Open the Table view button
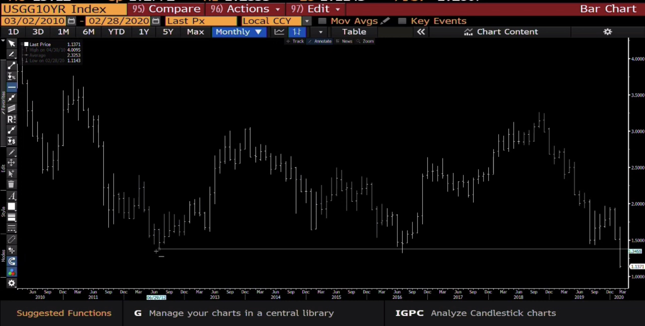This screenshot has width=645, height=326. click(x=354, y=32)
